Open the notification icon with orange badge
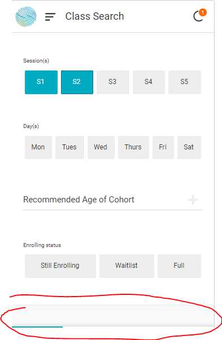This screenshot has height=340, width=222. click(199, 15)
